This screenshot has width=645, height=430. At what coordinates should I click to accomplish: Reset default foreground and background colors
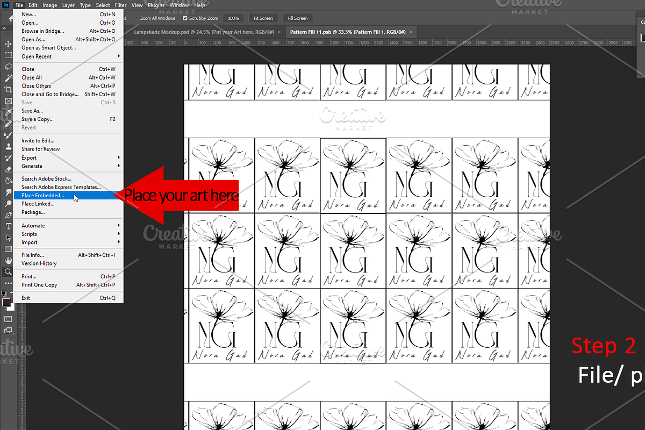[4, 293]
